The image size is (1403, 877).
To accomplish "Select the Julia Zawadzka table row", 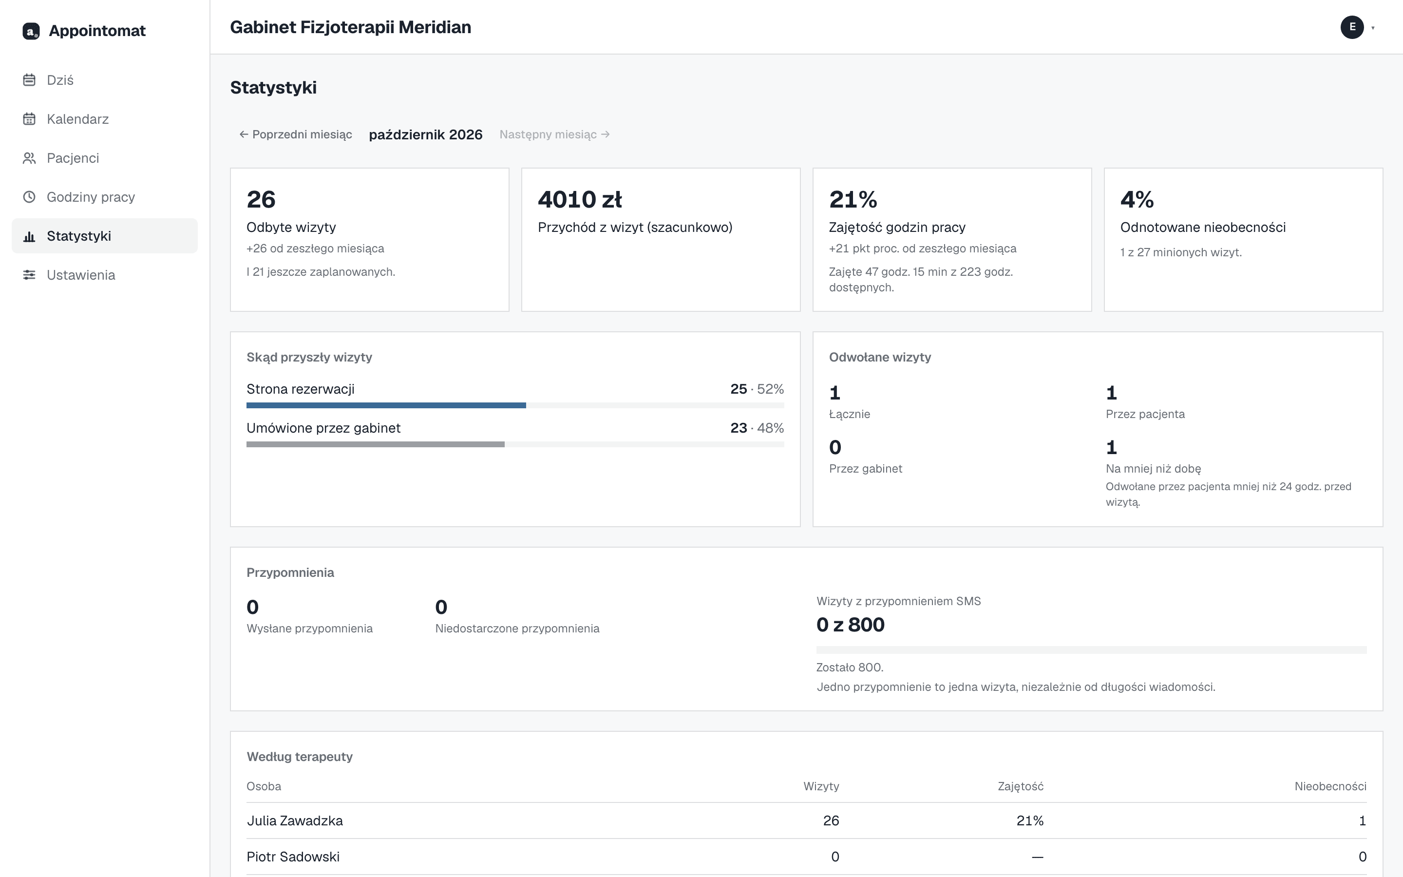I will point(806,821).
